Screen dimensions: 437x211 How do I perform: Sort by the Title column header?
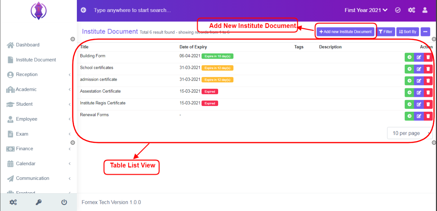(84, 47)
